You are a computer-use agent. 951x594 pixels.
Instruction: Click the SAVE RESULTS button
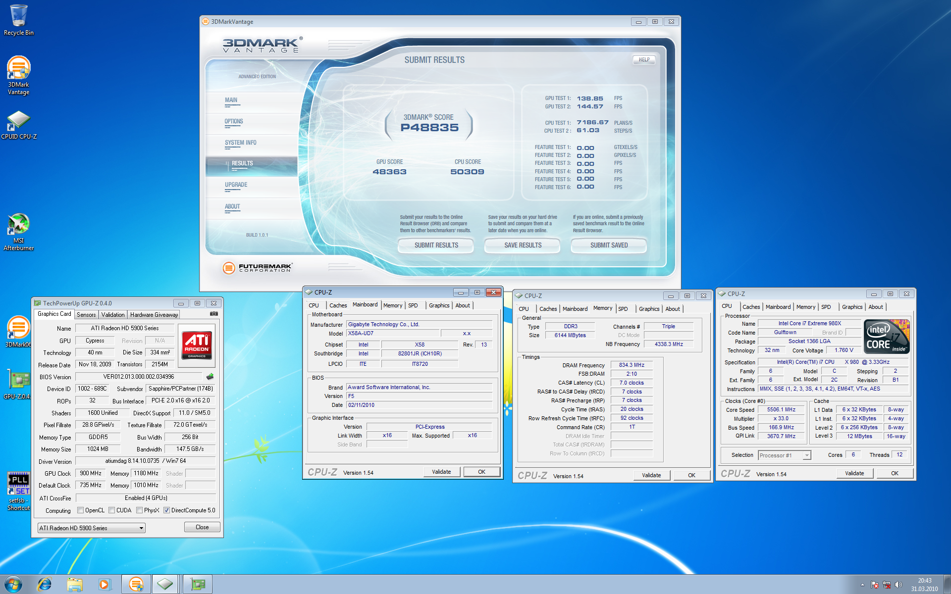tap(523, 245)
